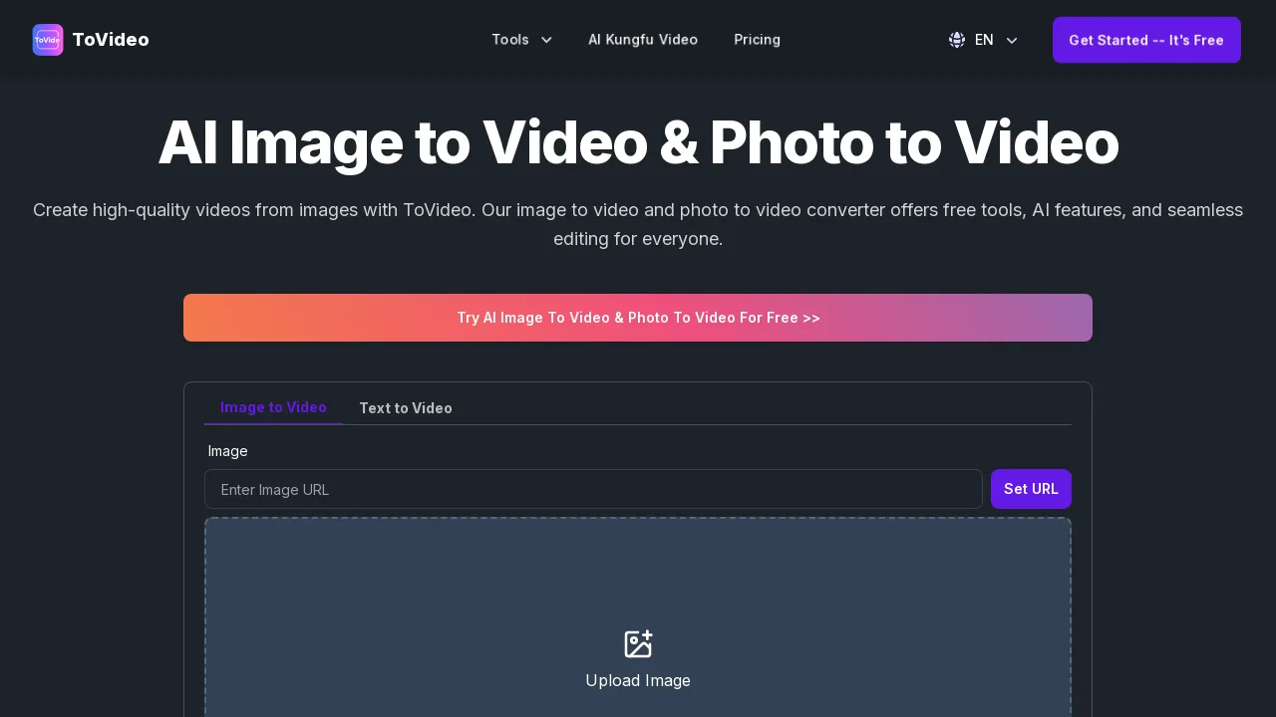Viewport: 1276px width, 717px height.
Task: Open the Pricing page
Action: pos(758,40)
